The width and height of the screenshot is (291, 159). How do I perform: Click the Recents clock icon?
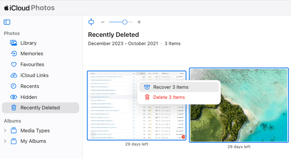14,86
